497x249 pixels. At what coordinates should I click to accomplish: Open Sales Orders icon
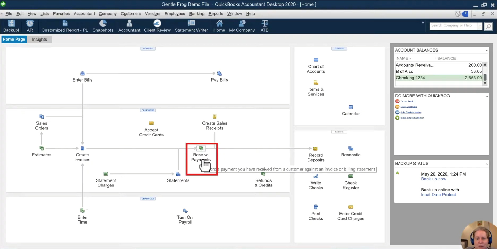click(41, 117)
